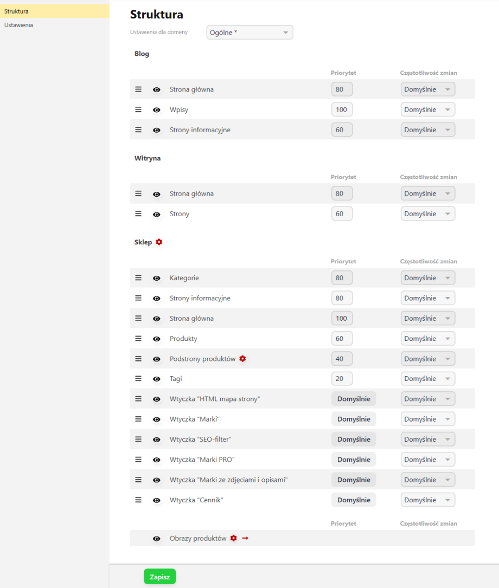Open the Ogólne domain settings dropdown
The width and height of the screenshot is (499, 588).
(x=250, y=33)
